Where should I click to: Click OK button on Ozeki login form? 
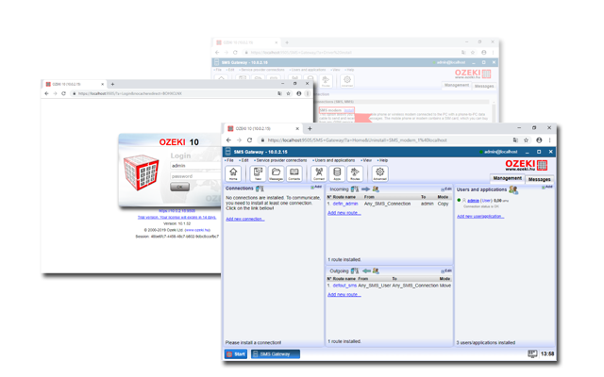179,187
